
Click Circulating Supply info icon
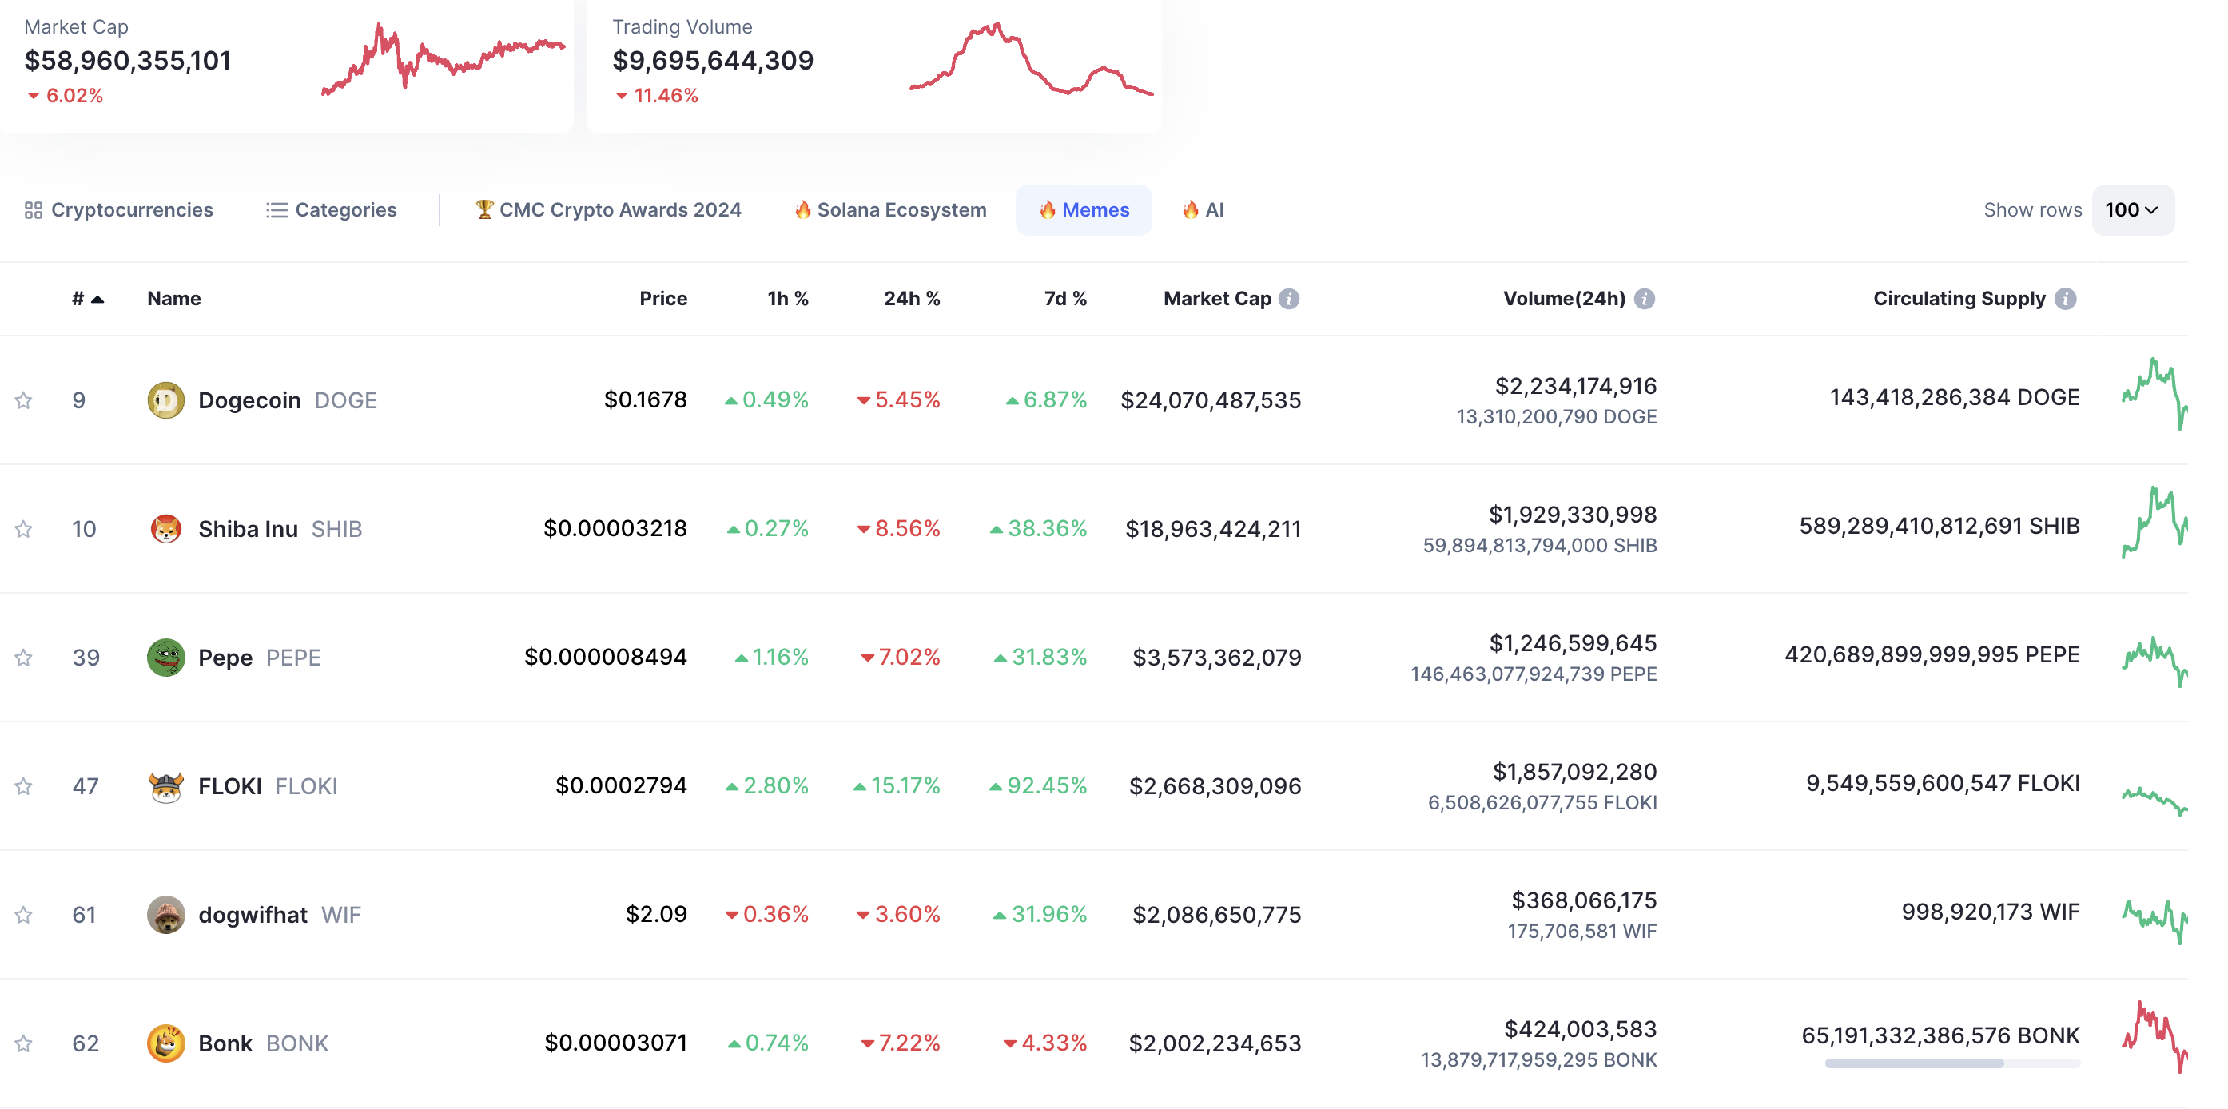[x=2066, y=299]
